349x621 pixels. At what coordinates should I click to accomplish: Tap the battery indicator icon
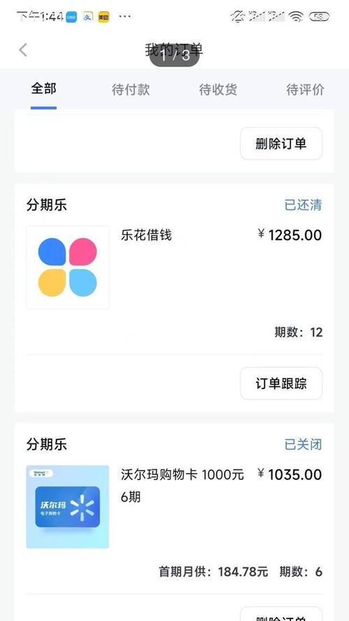[319, 17]
